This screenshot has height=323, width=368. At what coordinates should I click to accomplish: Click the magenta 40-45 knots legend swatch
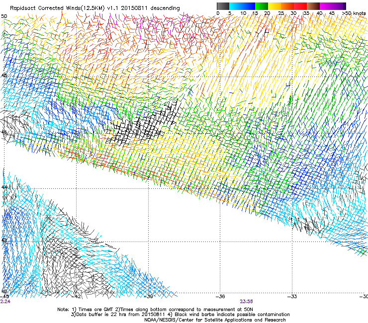click(326, 6)
